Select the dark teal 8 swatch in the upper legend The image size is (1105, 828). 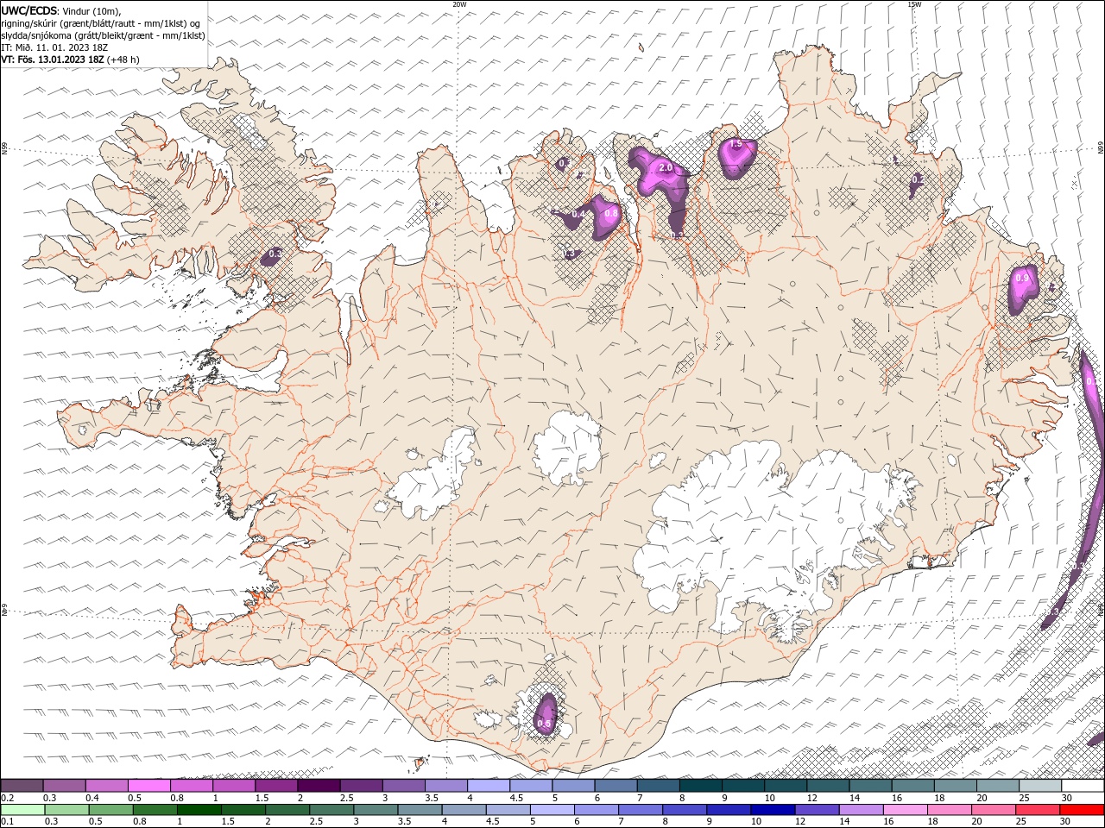(x=701, y=786)
